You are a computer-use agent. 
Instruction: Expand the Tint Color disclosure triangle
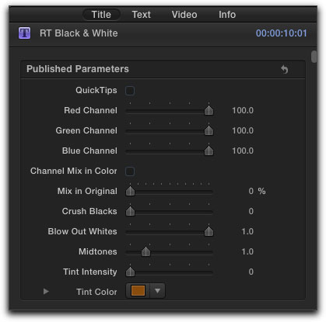(46, 292)
